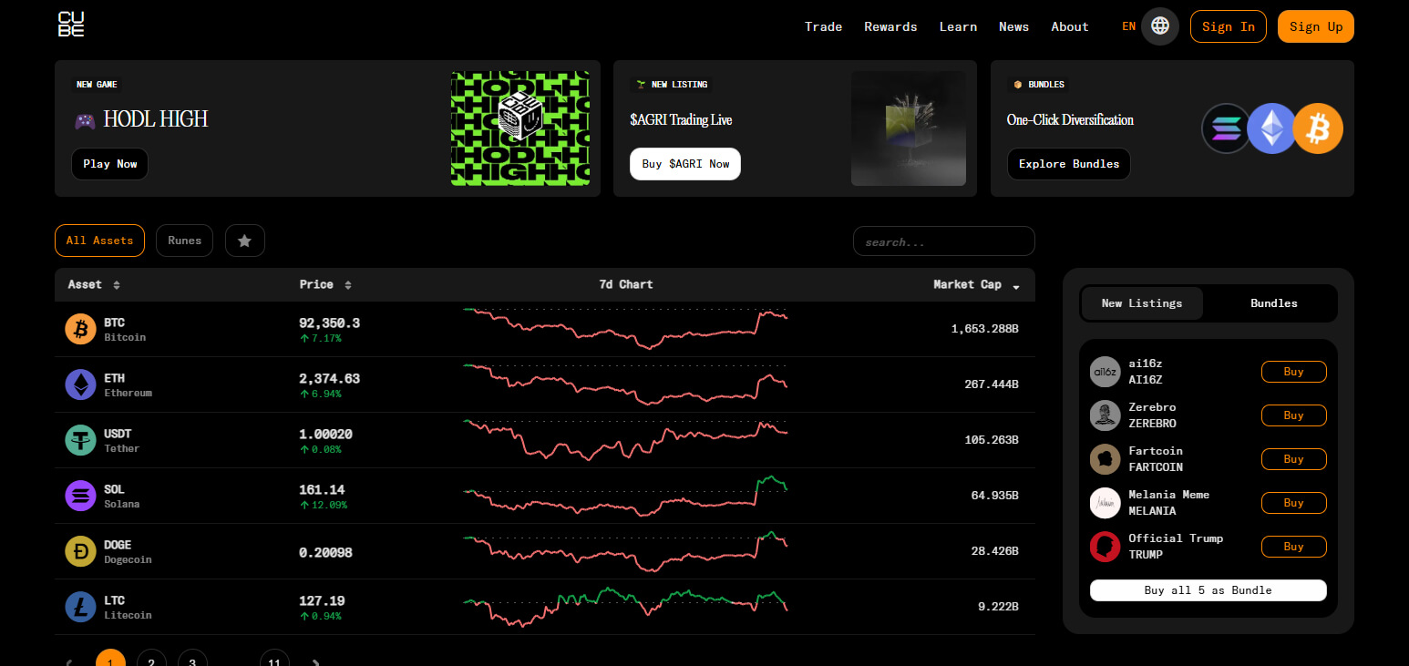
Task: Click the Zerebro avatar icon
Action: coord(1105,415)
